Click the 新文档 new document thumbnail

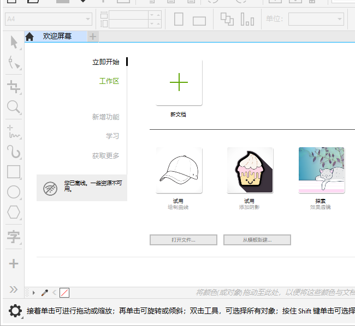pos(179,82)
